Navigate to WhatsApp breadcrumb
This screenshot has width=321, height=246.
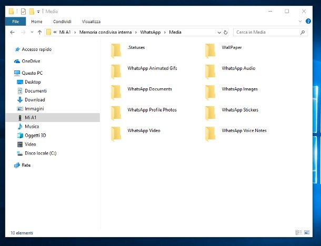(x=151, y=32)
